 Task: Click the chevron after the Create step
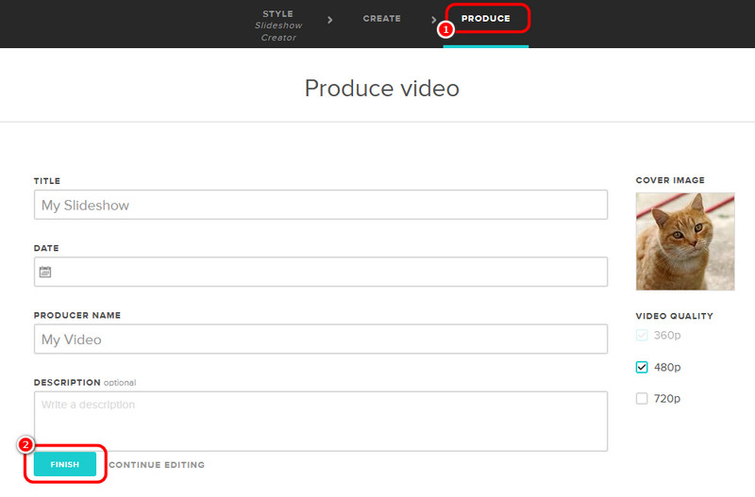coord(433,20)
